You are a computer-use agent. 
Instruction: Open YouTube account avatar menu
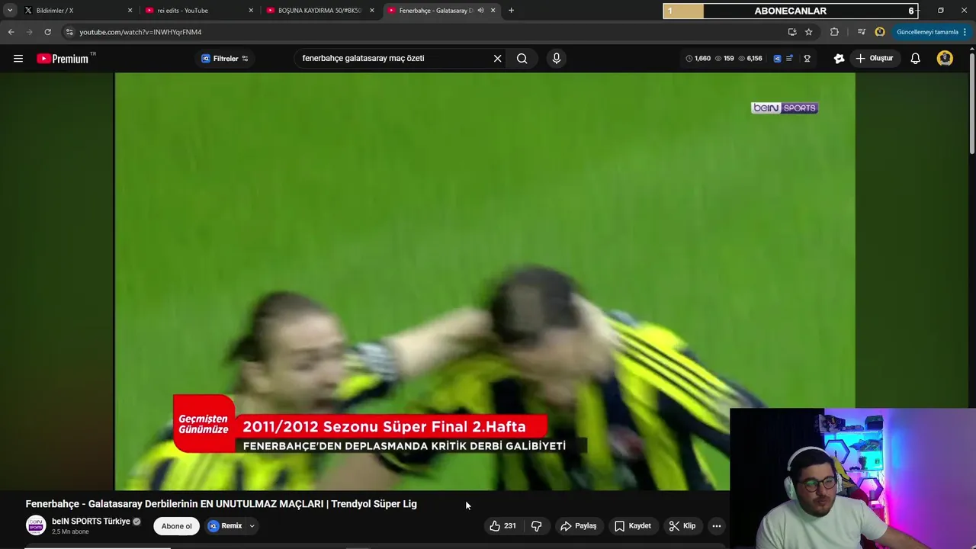coord(945,59)
